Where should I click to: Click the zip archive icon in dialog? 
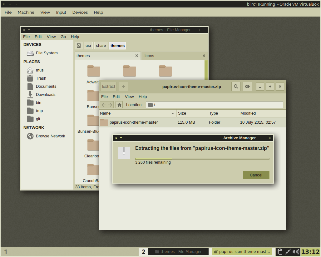(124, 153)
